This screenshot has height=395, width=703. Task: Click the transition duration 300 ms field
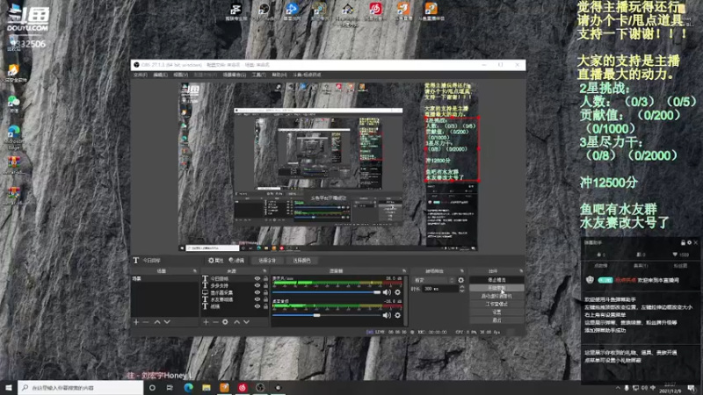(x=440, y=289)
